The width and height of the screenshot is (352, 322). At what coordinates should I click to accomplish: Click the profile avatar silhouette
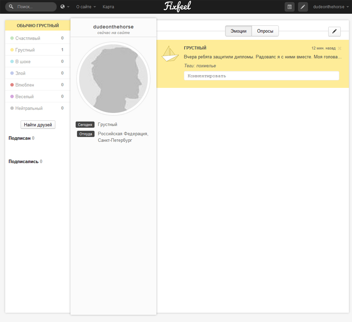point(114,79)
